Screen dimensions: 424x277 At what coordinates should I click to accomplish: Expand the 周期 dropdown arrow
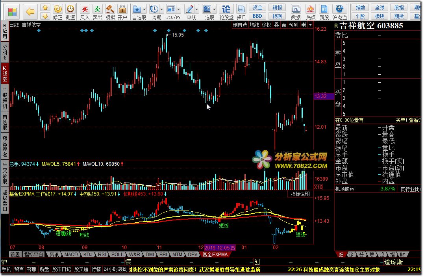(x=161, y=9)
